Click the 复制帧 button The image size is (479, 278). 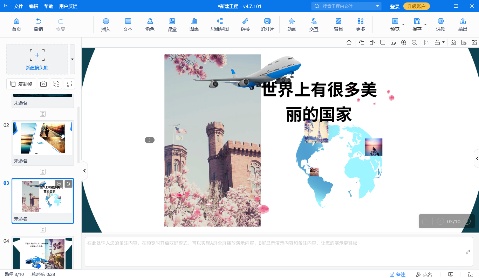click(21, 84)
